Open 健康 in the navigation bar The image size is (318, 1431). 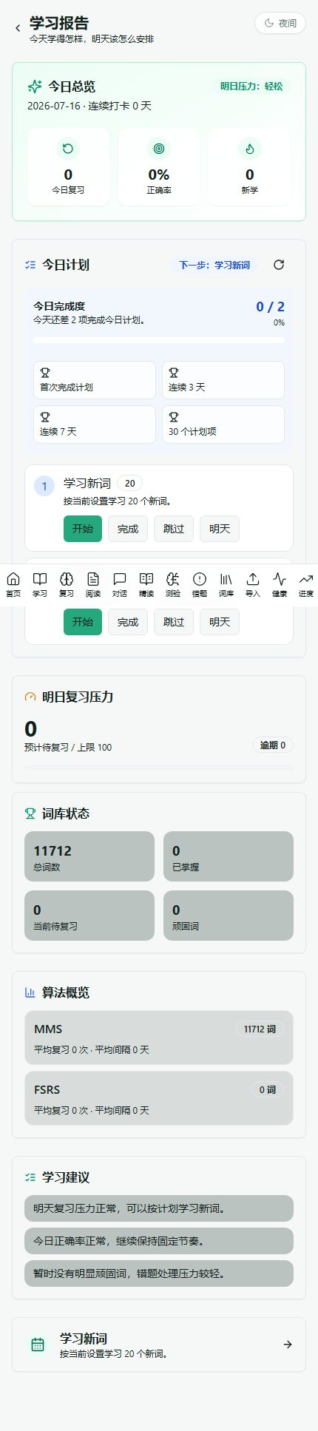(x=280, y=584)
